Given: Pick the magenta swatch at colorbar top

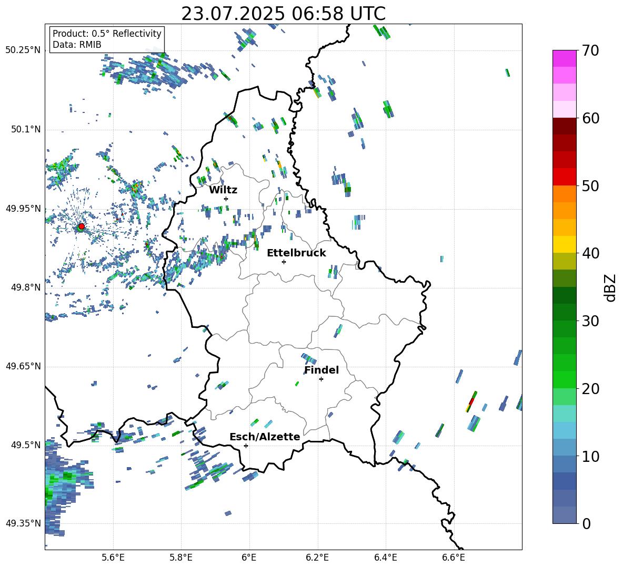Looking at the screenshot, I should tap(565, 58).
